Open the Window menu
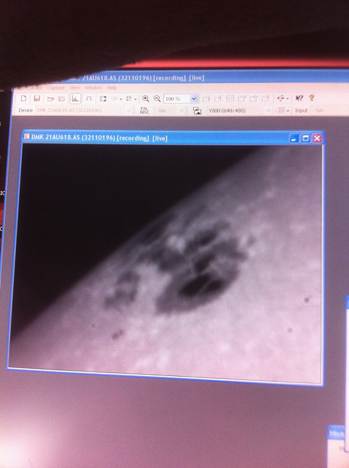Viewport: 349px width, 468px height. coord(94,88)
